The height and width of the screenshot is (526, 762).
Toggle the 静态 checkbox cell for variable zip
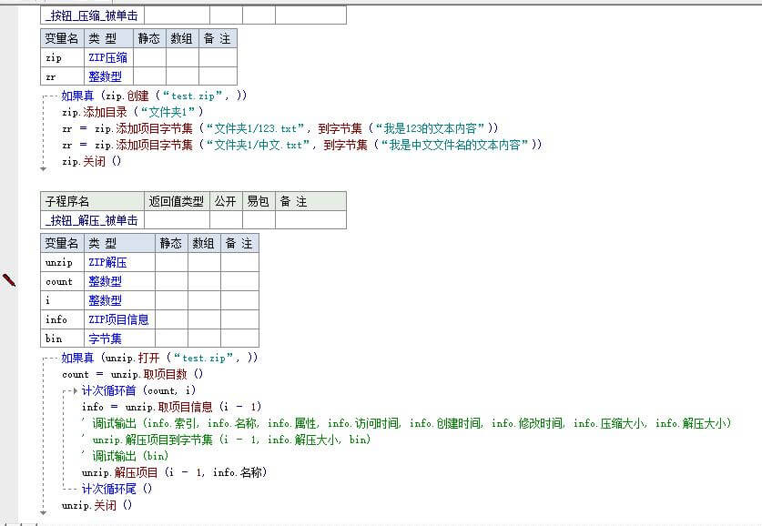click(148, 57)
